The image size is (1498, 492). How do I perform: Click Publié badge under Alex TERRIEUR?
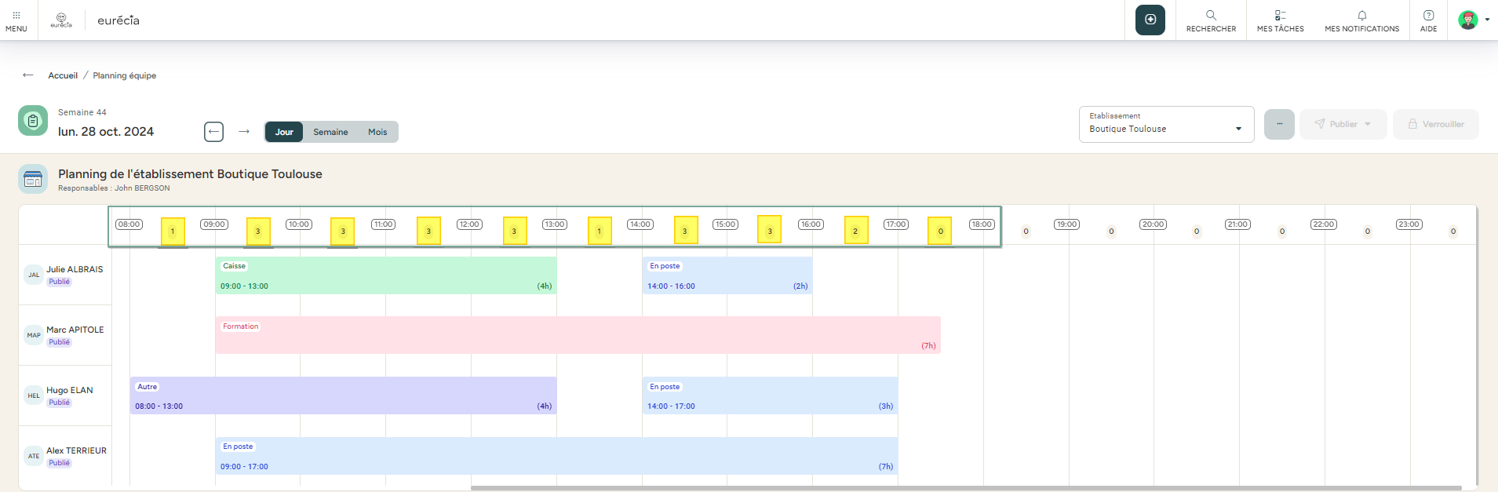60,463
